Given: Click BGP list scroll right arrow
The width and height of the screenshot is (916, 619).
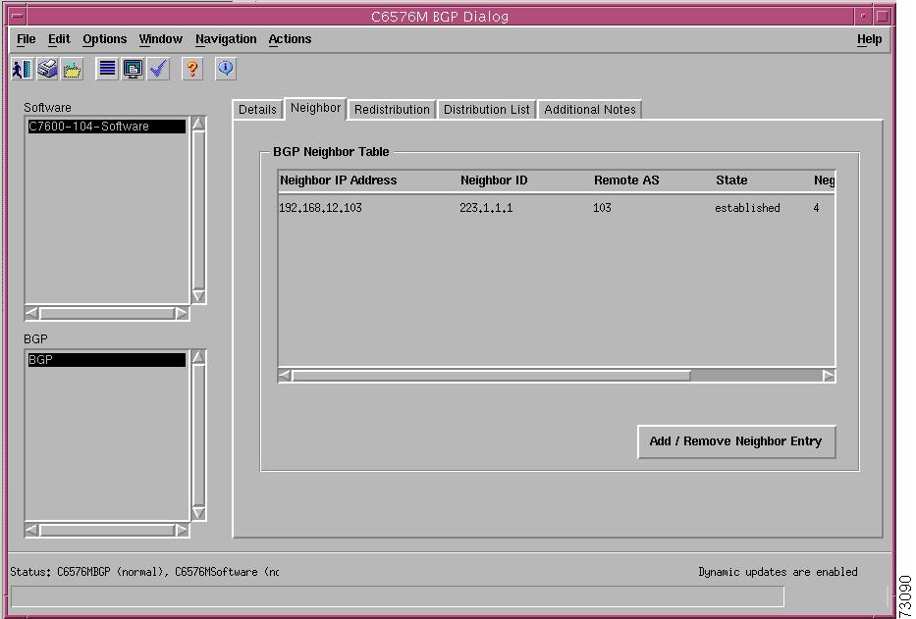Looking at the screenshot, I should (x=182, y=530).
